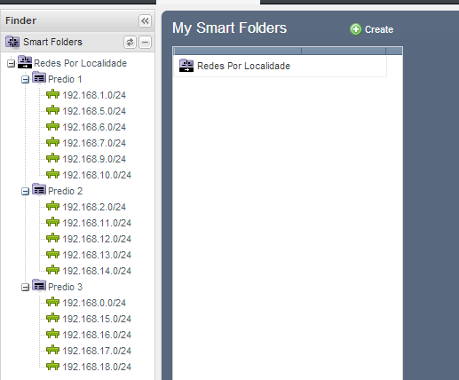
Task: Collapse the Predio 3 branch
Action: (25, 288)
